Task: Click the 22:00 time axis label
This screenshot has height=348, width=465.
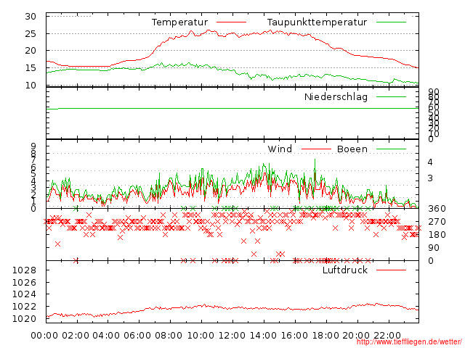Action: [x=387, y=336]
